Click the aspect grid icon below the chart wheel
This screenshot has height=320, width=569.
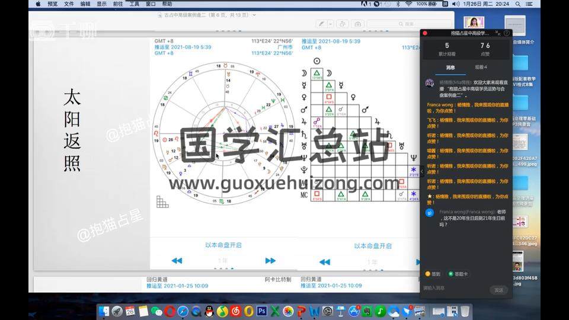(x=162, y=201)
